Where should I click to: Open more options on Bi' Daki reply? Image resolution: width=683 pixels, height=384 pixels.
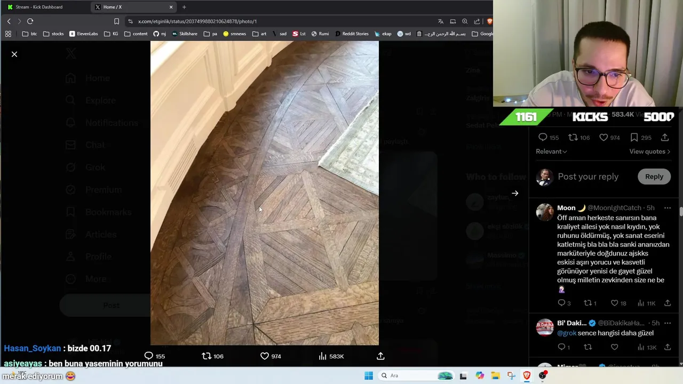click(x=667, y=323)
